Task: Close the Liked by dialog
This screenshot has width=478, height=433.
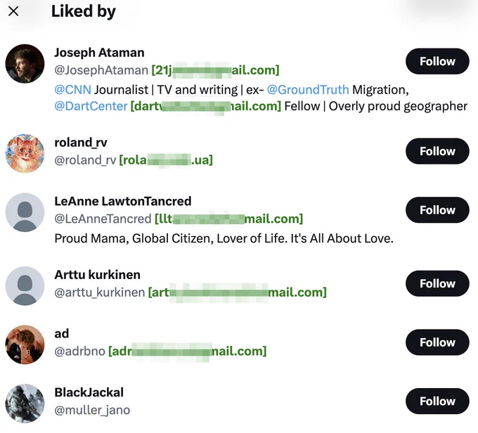Action: pyautogui.click(x=13, y=11)
